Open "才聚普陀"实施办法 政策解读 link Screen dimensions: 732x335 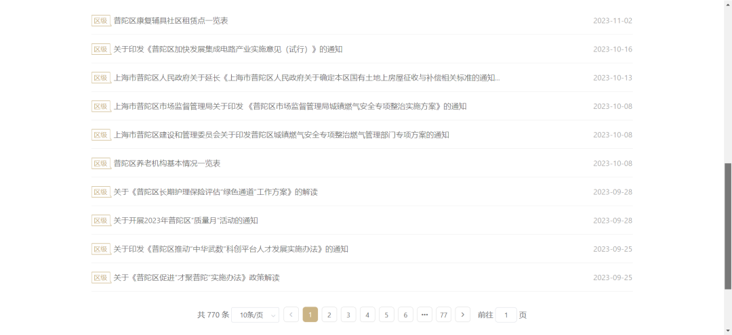(197, 278)
